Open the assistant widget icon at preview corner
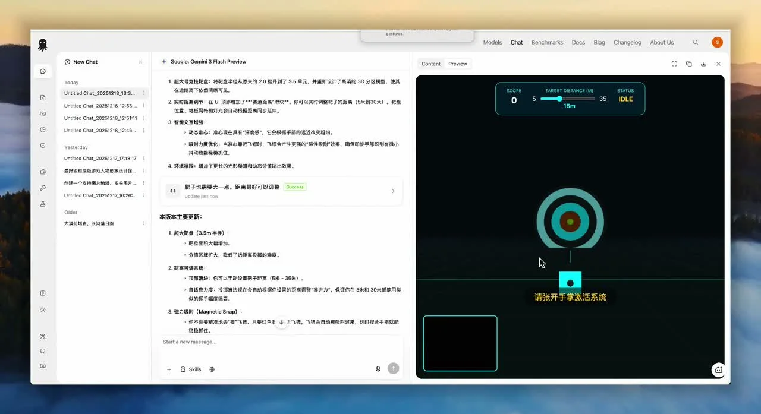 (718, 369)
